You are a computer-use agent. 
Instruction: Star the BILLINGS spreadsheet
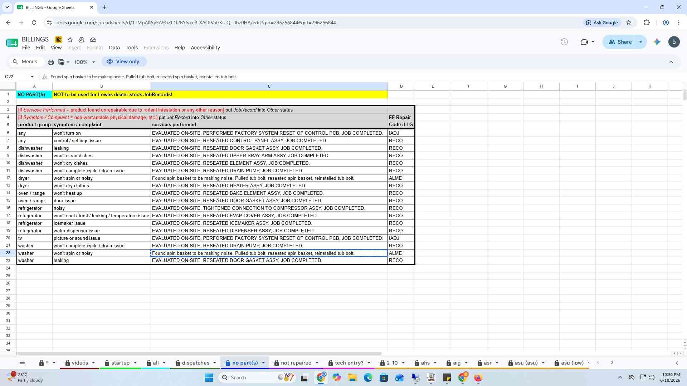click(x=70, y=40)
